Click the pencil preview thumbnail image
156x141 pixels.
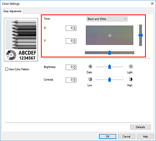[x=21, y=40]
